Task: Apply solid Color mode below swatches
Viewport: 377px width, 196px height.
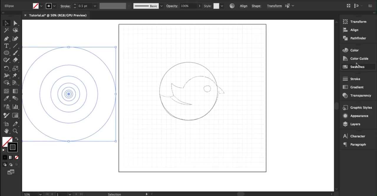Action: tap(5, 157)
